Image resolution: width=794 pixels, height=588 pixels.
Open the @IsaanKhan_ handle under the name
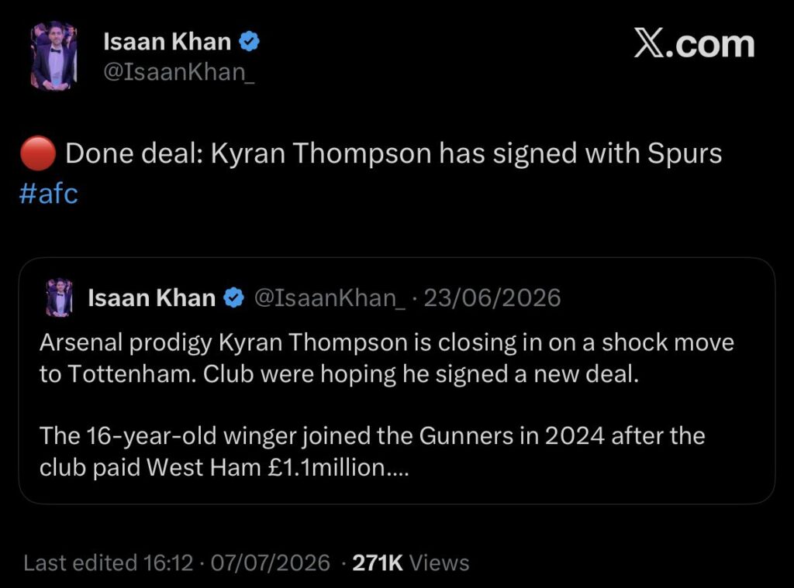click(x=179, y=72)
